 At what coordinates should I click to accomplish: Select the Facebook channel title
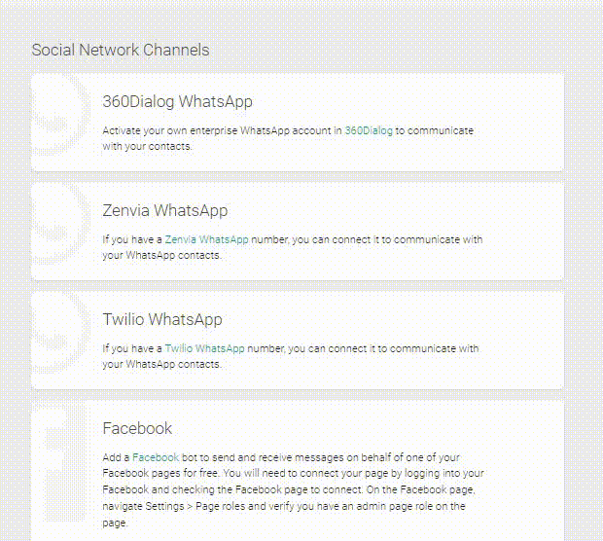(137, 428)
